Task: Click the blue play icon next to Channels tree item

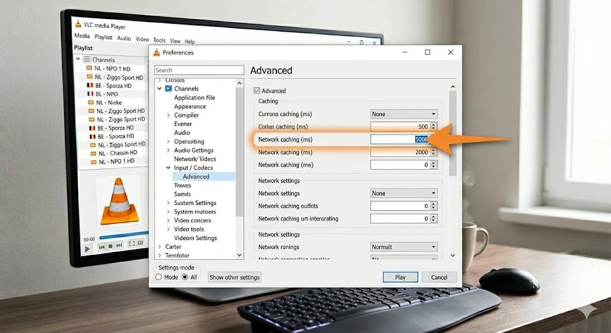Action: 168,89
